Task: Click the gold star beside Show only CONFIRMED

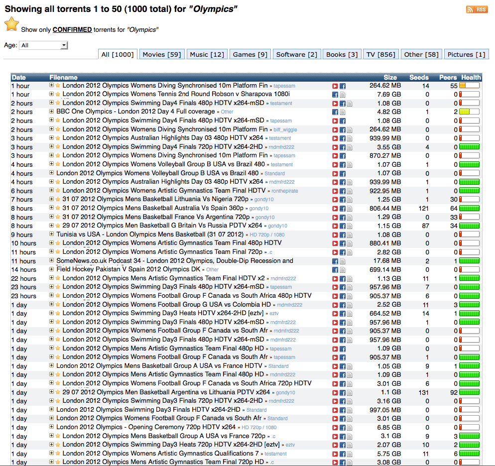Action: pos(11,24)
